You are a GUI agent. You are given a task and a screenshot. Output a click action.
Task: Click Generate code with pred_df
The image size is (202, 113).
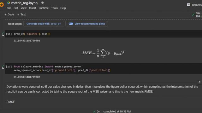(44, 24)
